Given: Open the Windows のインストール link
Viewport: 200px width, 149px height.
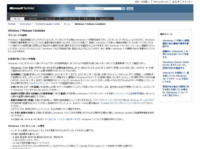Looking at the screenshot, I should pos(41,83).
